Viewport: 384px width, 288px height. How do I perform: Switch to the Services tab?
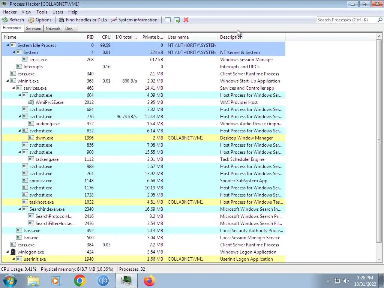click(x=33, y=28)
